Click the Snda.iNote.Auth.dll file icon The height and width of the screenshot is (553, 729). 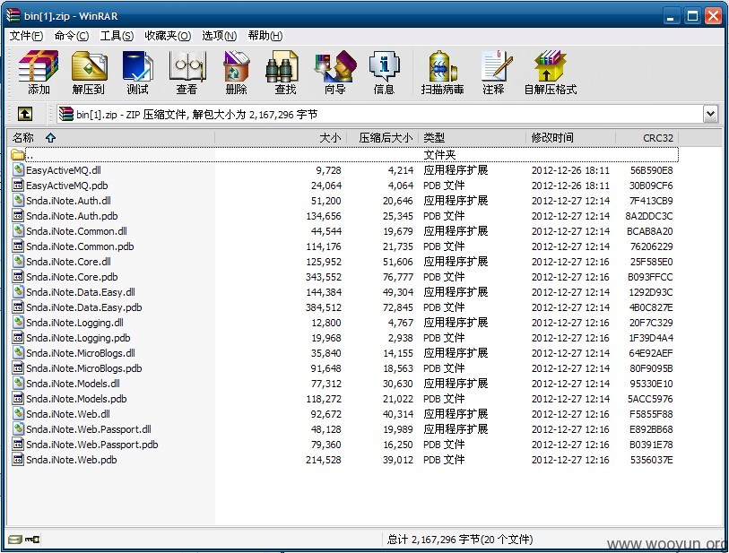click(x=18, y=201)
